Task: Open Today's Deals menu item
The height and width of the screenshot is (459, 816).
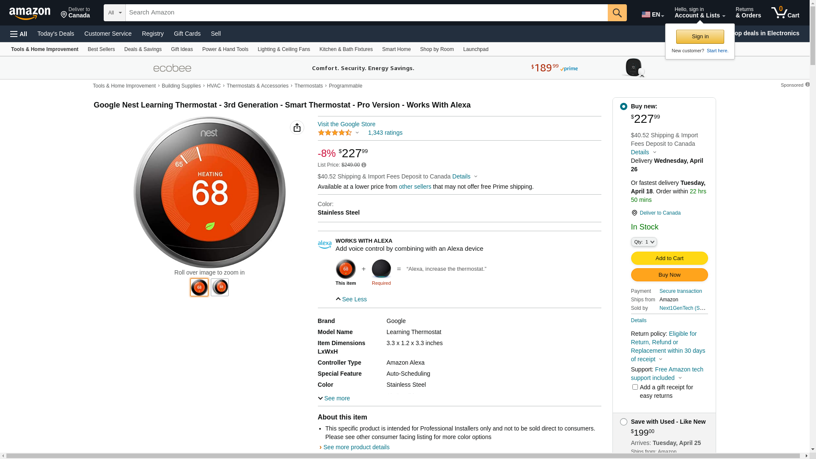Action: tap(56, 34)
